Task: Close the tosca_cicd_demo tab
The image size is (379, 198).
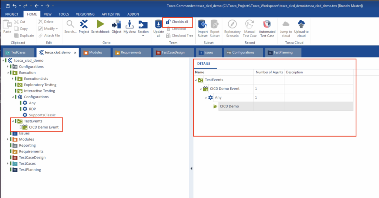Action: coord(75,52)
